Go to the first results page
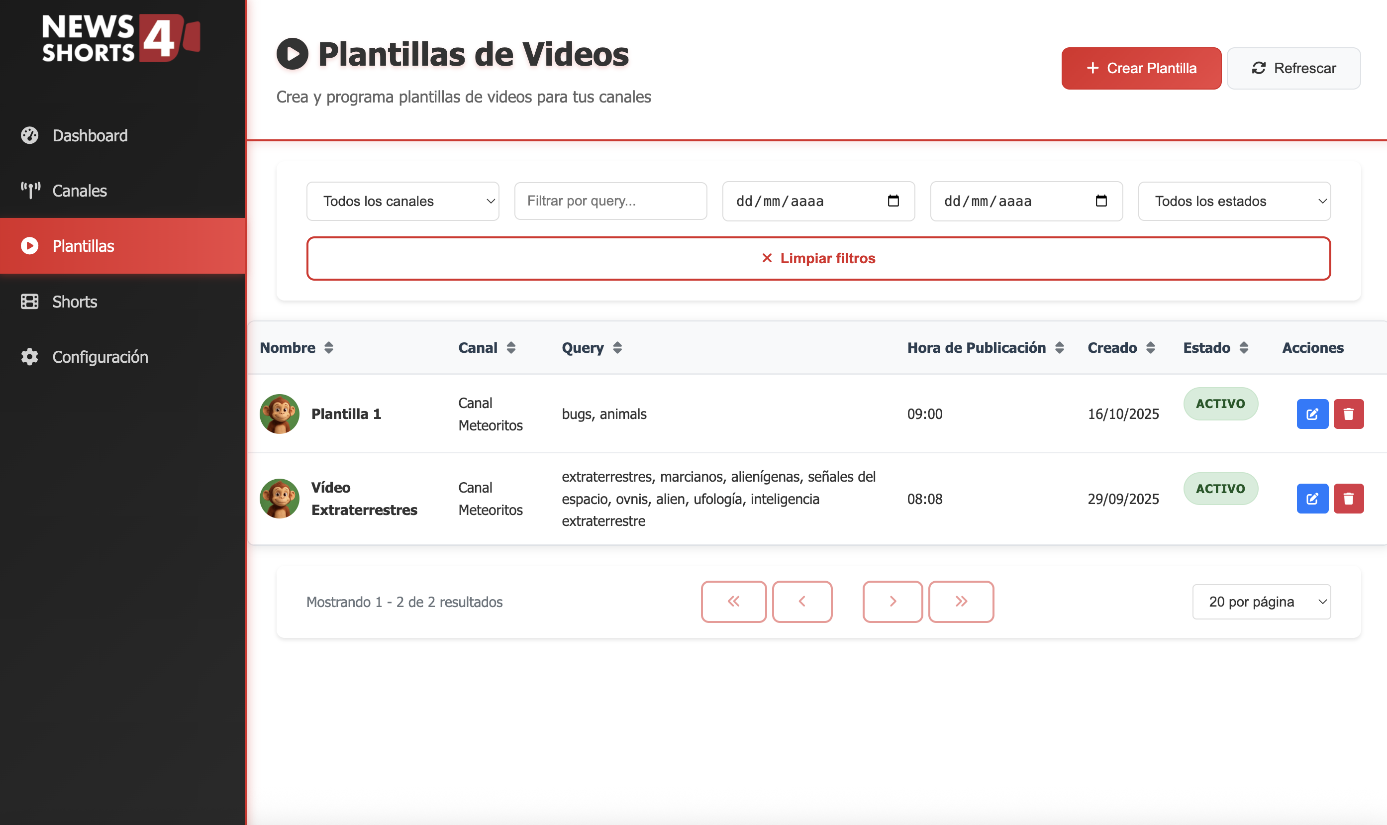1387x825 pixels. (x=733, y=601)
